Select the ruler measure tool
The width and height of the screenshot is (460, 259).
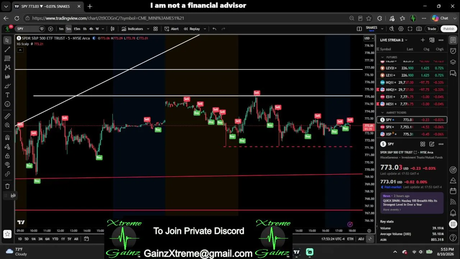[x=7, y=116]
